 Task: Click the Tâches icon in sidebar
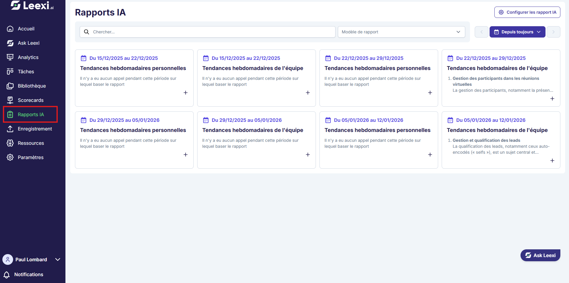coord(10,71)
